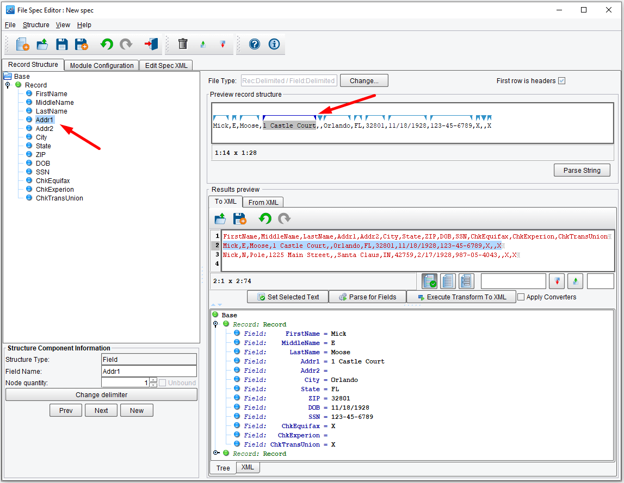Click the Move node up icon in main toolbar
Image resolution: width=624 pixels, height=483 pixels.
[203, 44]
